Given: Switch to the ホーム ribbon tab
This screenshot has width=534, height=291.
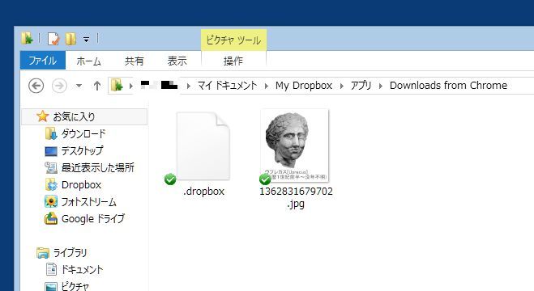Looking at the screenshot, I should (x=88, y=61).
